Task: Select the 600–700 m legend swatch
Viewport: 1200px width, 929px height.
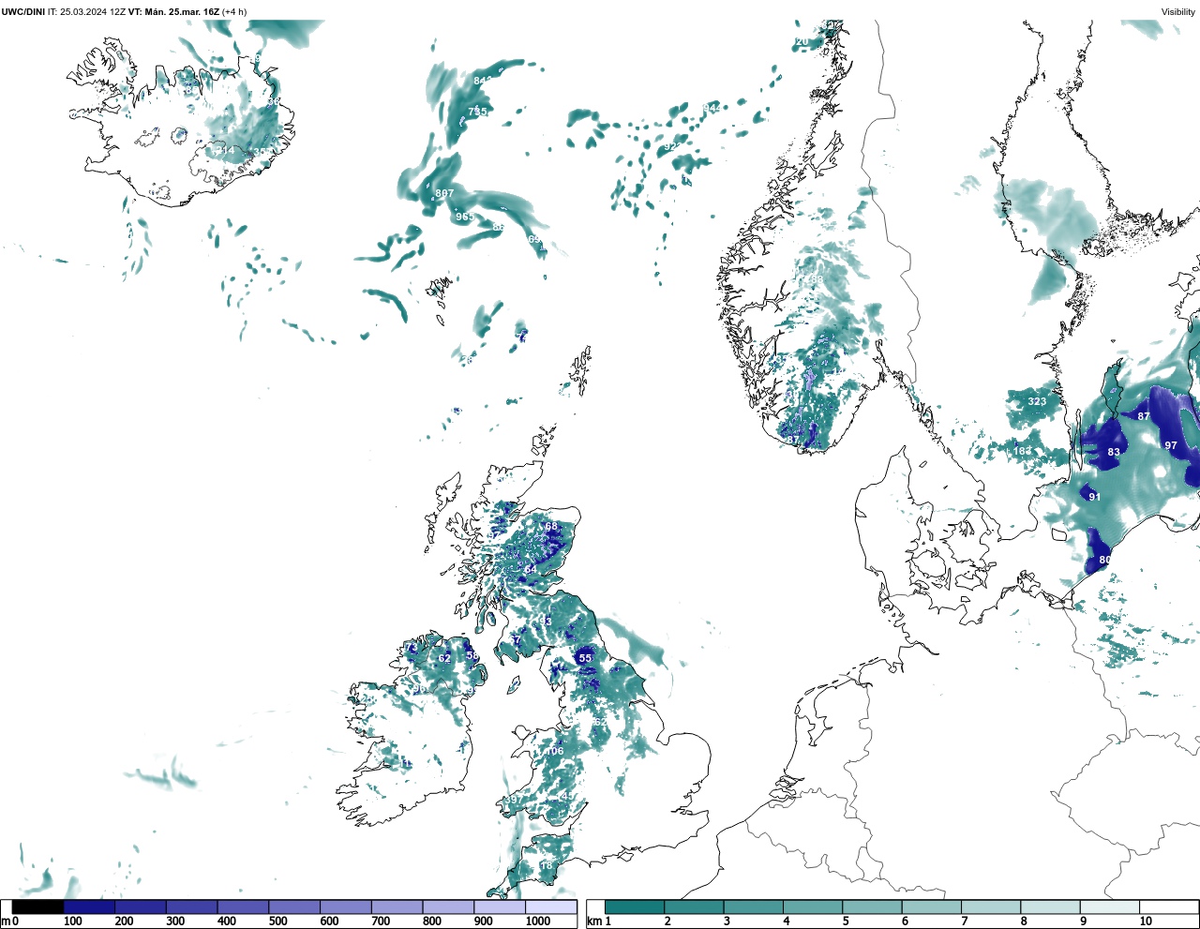Action: [346, 907]
